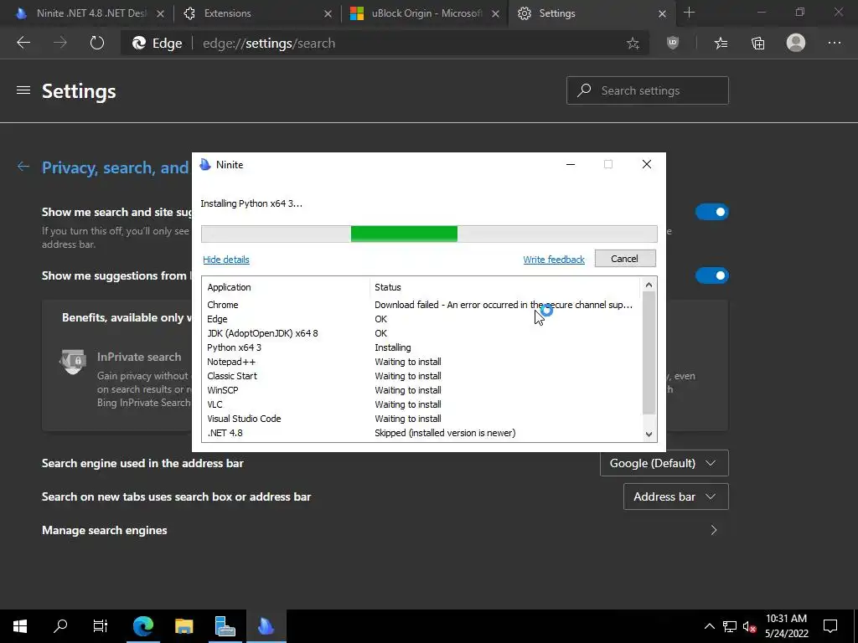Viewport: 858px width, 643px height.
Task: Select the VLC row in Ninite
Action: (421, 404)
